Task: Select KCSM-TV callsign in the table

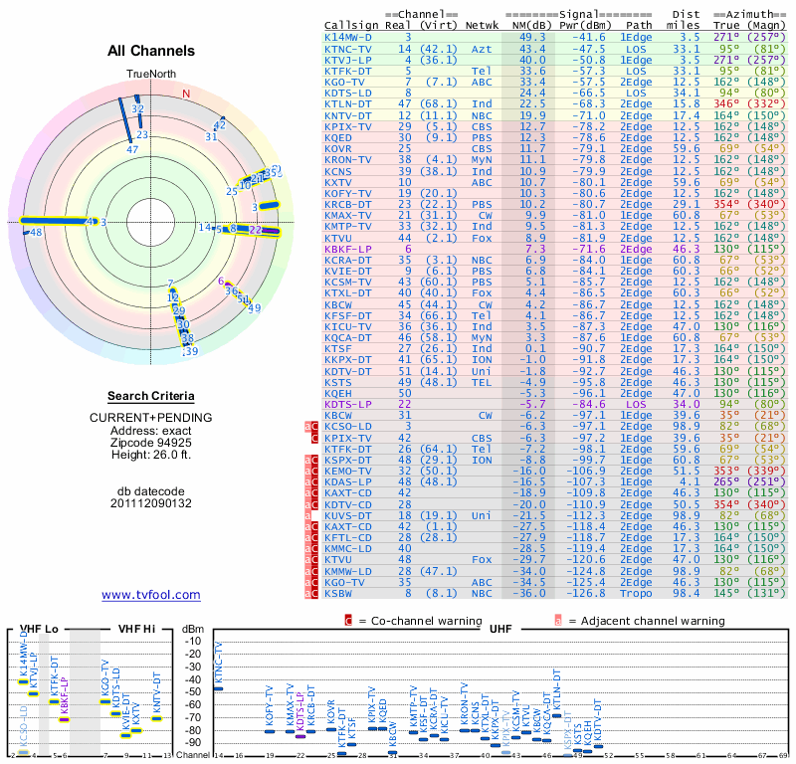Action: 348,283
